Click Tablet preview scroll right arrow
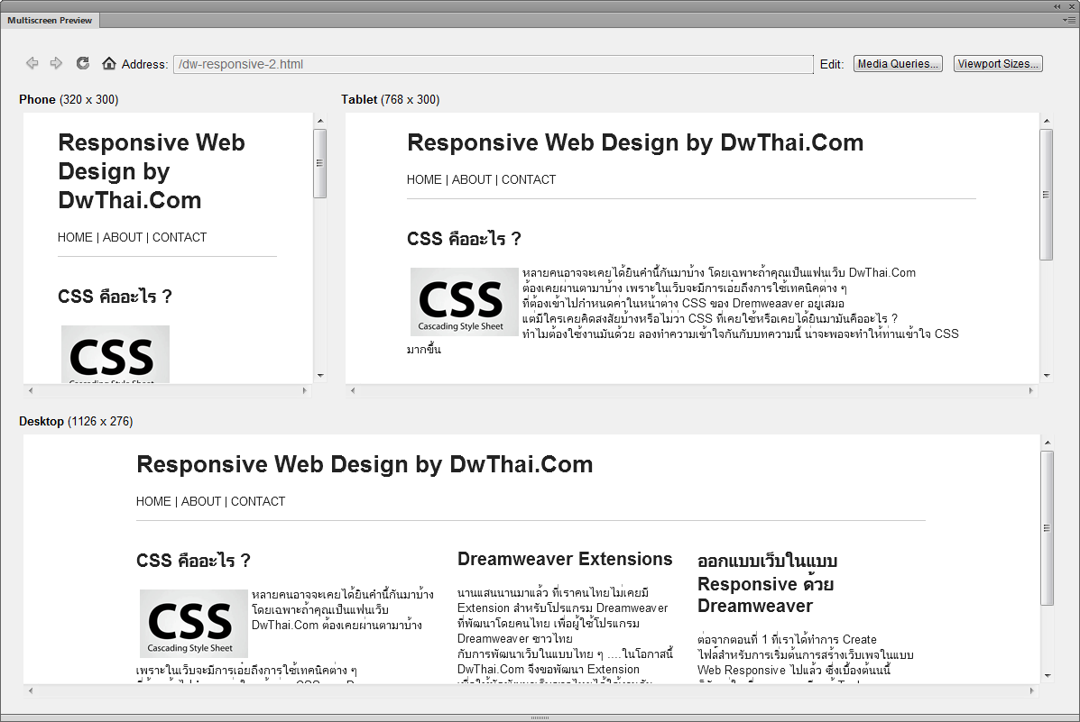The image size is (1080, 722). 1031,390
